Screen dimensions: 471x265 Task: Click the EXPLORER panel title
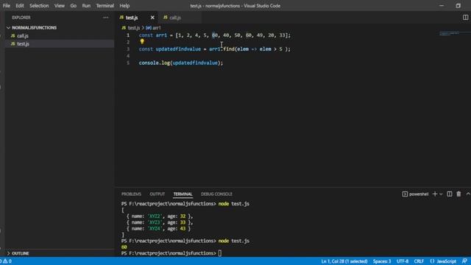(21, 18)
